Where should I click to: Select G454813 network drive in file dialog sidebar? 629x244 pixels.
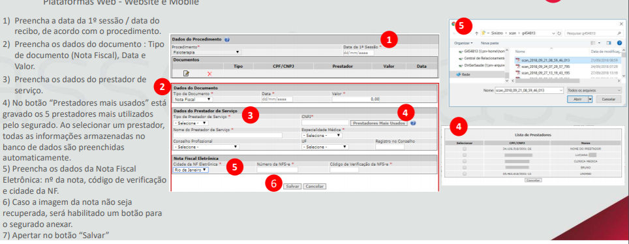tap(482, 52)
